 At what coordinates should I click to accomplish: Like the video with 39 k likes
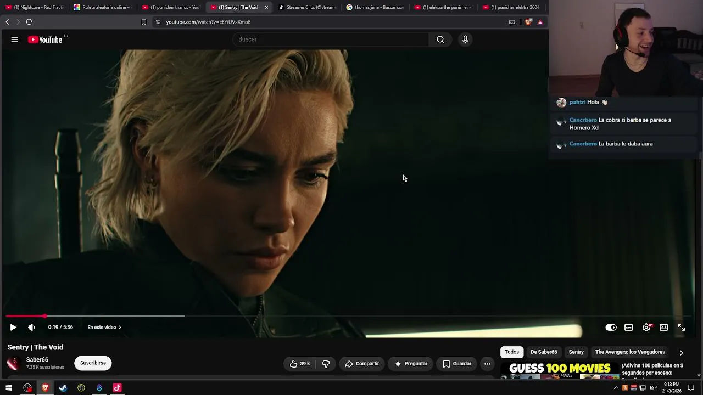300,364
